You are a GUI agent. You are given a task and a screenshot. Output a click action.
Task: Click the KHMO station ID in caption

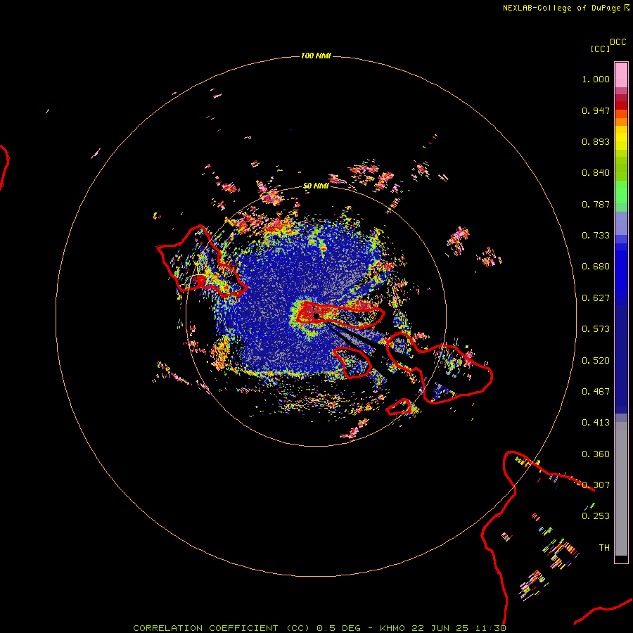coord(392,628)
